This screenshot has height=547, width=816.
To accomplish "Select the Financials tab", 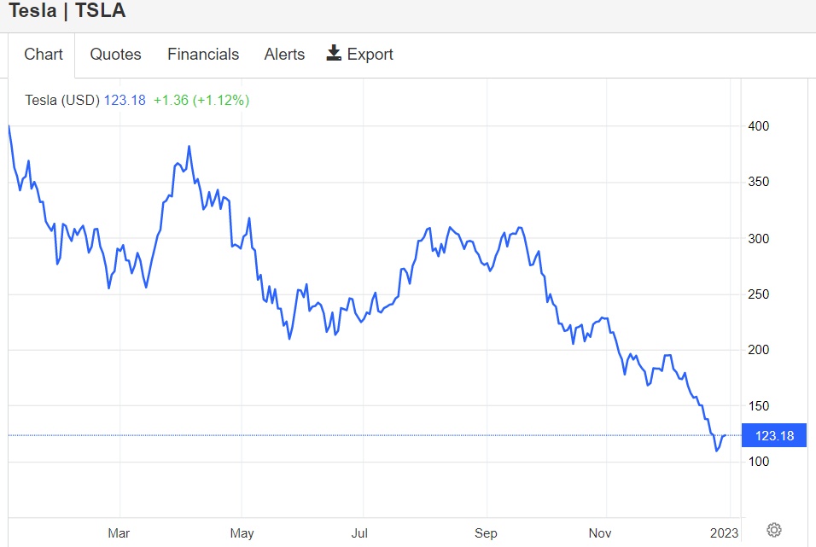I will tap(203, 55).
